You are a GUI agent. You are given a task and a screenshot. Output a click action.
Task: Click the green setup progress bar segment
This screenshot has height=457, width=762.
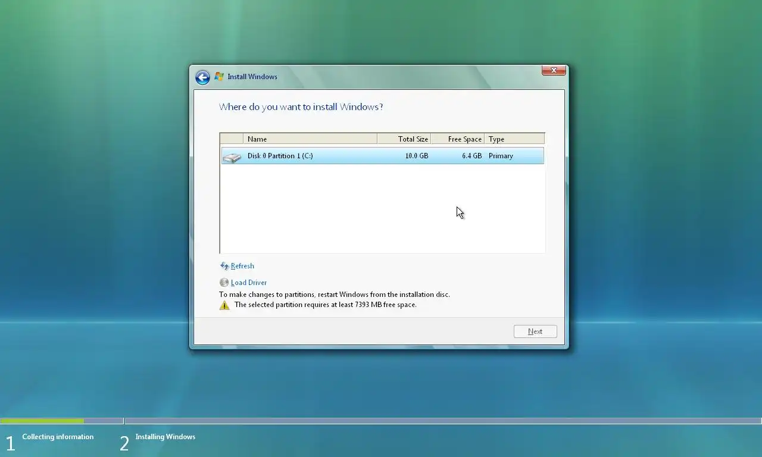(x=42, y=421)
